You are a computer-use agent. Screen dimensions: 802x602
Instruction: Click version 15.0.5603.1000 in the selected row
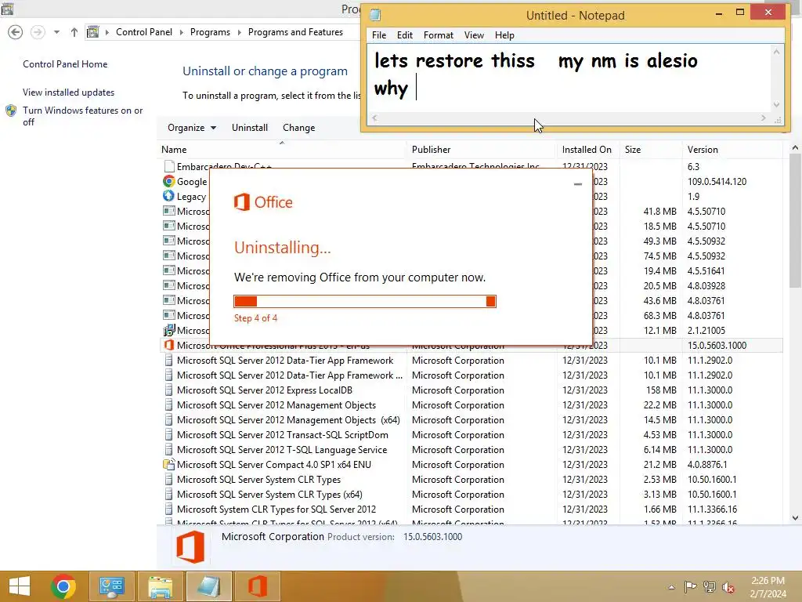717,345
